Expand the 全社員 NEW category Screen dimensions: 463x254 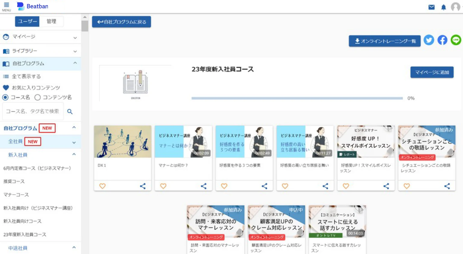[x=74, y=142]
